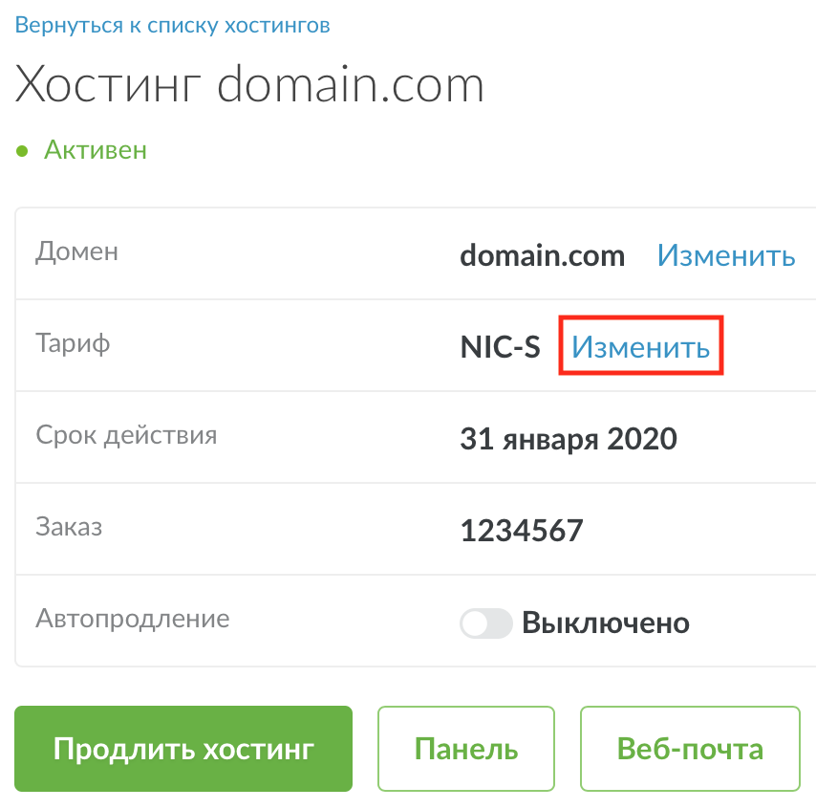Click the order number 1234567
The width and height of the screenshot is (816, 809).
coord(521,531)
